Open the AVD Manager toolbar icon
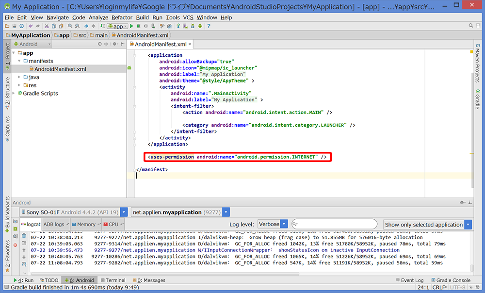Image resolution: width=485 pixels, height=293 pixels. pyautogui.click(x=185, y=26)
